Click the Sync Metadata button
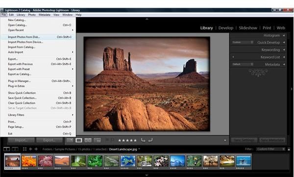The width and height of the screenshot is (294, 177). tap(272, 140)
